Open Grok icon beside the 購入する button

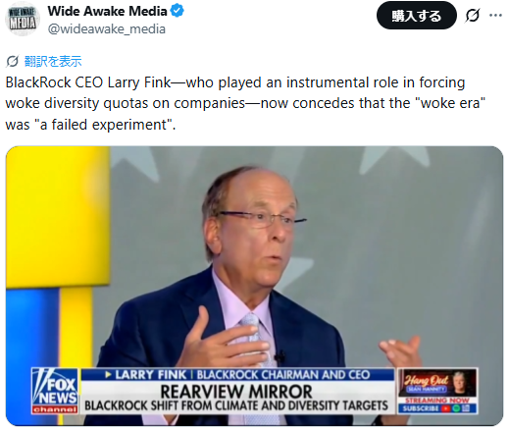(472, 16)
